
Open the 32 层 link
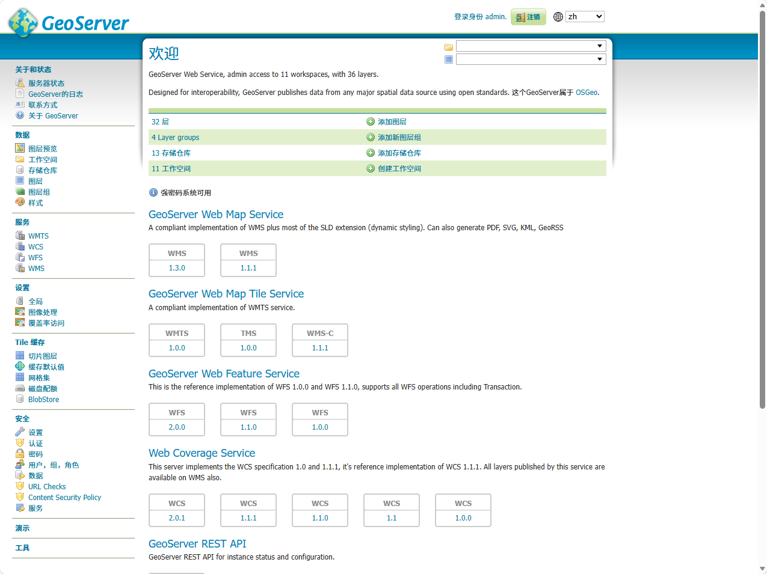[x=160, y=121]
